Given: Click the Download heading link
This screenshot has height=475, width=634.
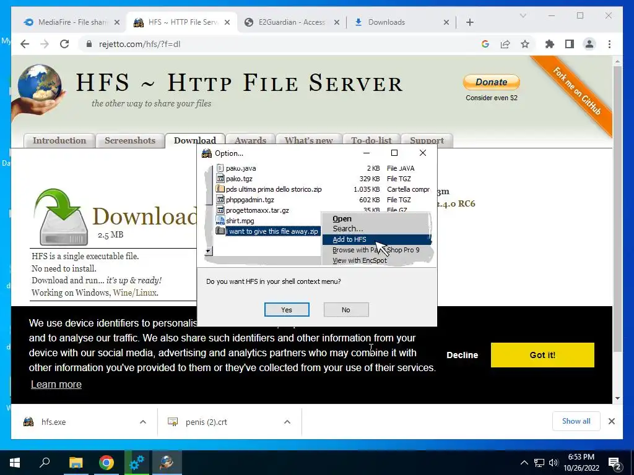Looking at the screenshot, I should (x=144, y=216).
